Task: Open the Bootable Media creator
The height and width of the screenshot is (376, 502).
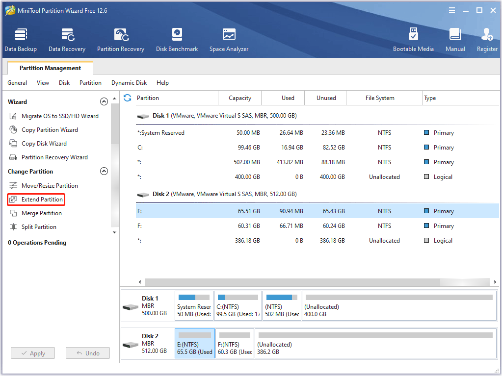Action: click(414, 39)
